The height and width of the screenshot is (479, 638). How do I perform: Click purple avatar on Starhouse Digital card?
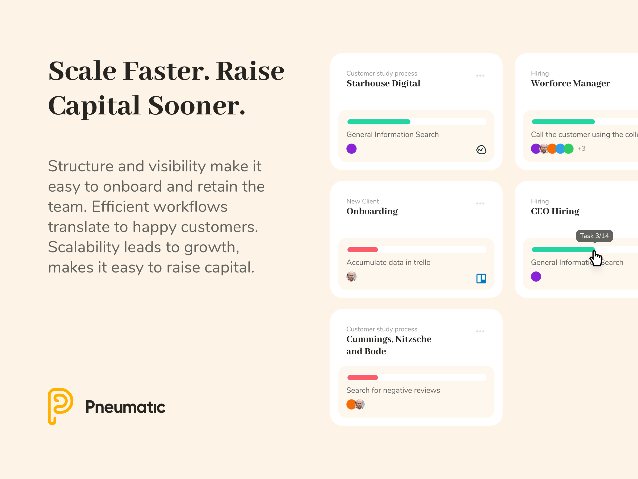[x=351, y=149]
